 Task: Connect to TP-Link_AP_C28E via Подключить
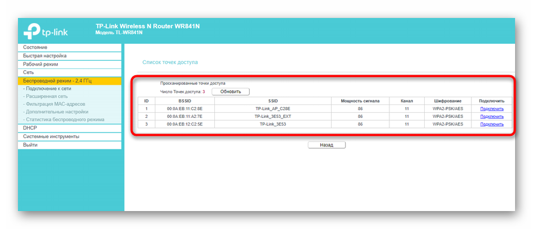[x=492, y=109]
